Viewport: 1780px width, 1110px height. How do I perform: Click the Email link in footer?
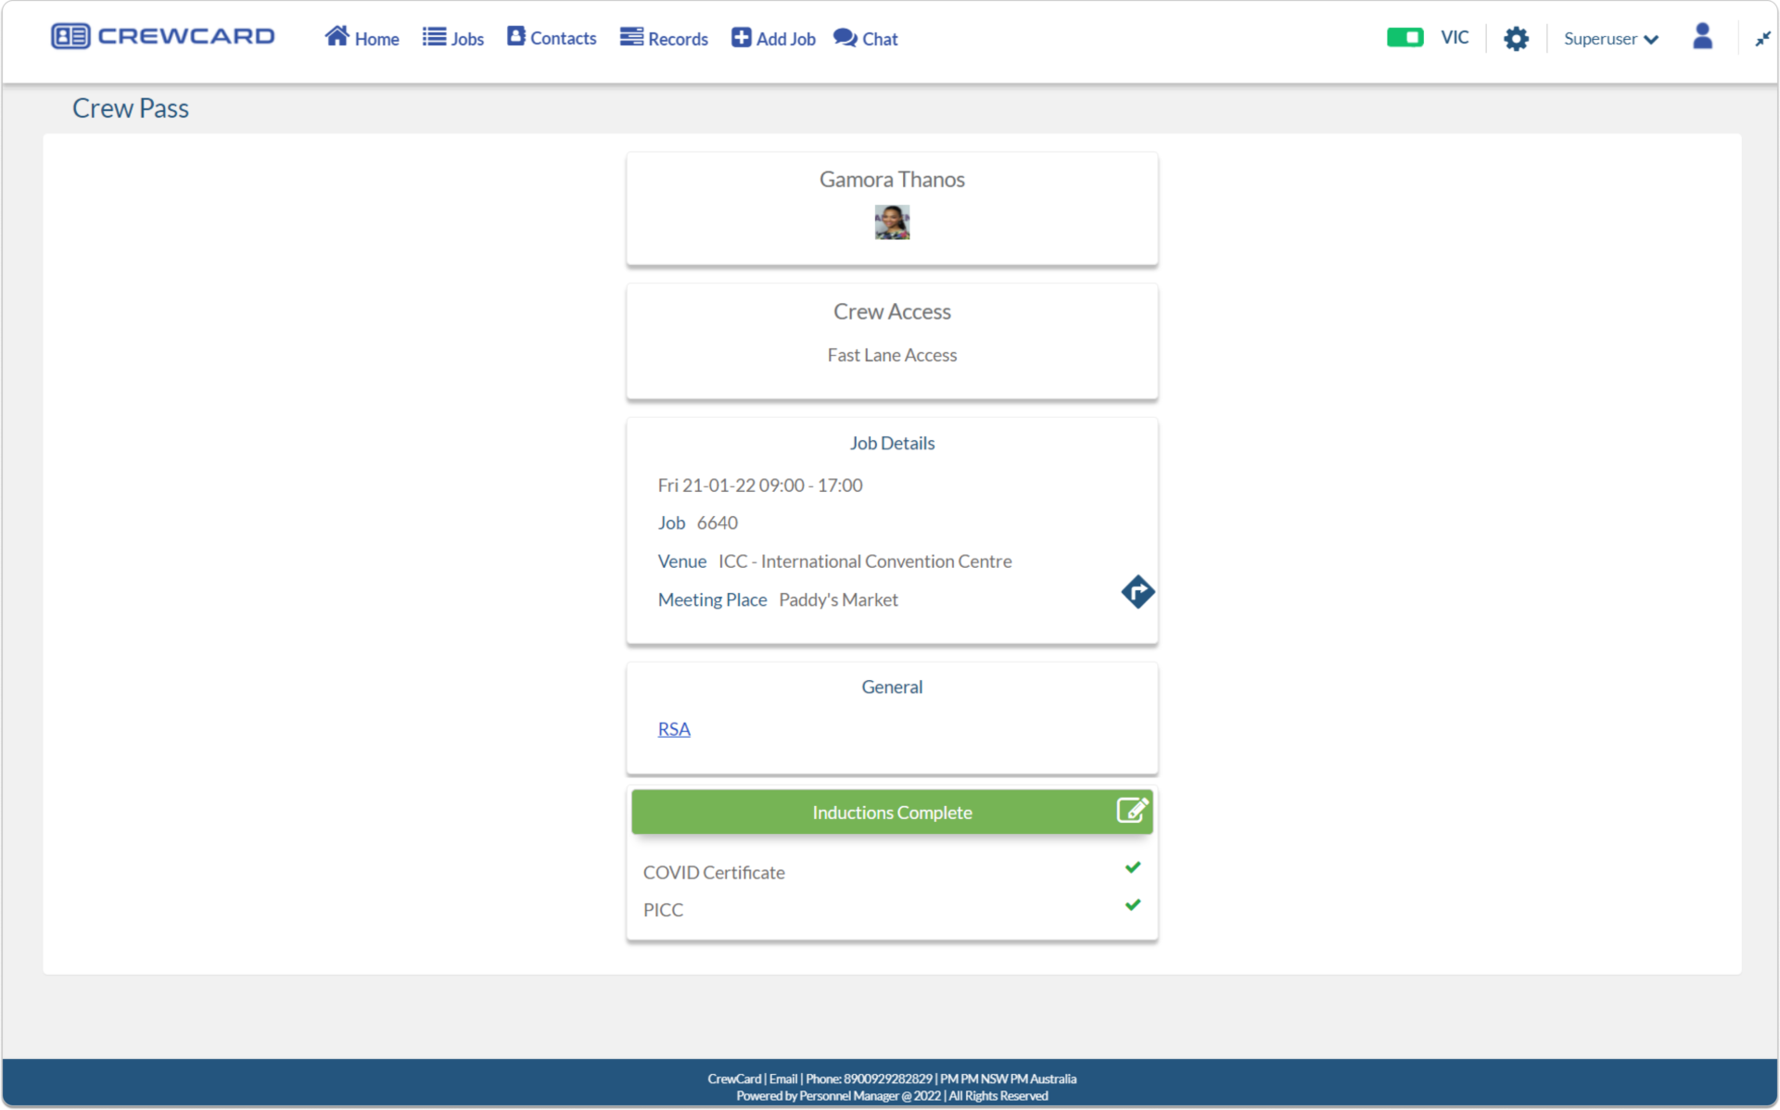(782, 1078)
